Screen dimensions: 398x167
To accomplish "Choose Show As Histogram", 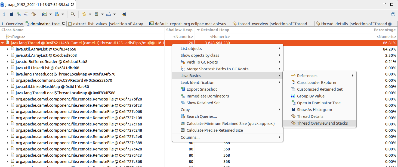I will pyautogui.click(x=320, y=110).
